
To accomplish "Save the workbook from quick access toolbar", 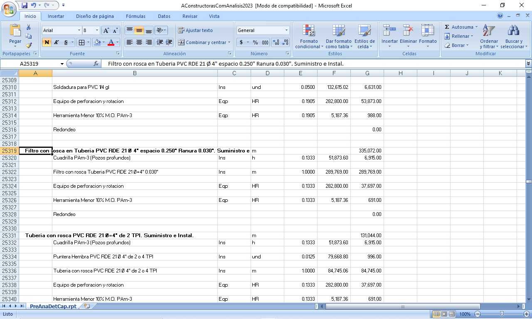I will point(25,5).
